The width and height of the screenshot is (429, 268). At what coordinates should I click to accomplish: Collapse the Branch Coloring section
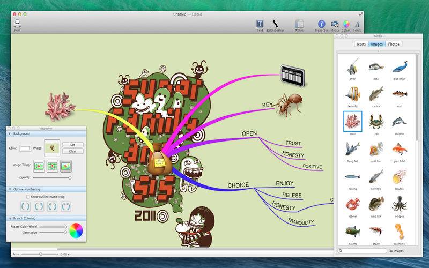coord(10,218)
